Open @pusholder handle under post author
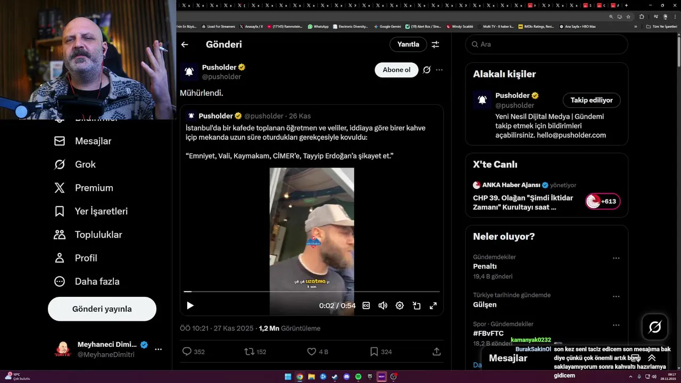681x383 pixels. tap(221, 77)
